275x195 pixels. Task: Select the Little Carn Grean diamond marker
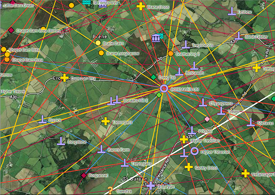(x=13, y=2)
